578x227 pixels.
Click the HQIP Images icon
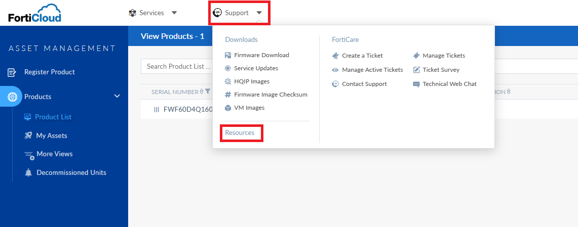[x=228, y=81]
